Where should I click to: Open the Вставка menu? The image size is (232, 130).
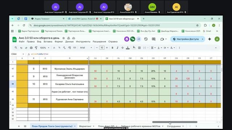click(48, 42)
